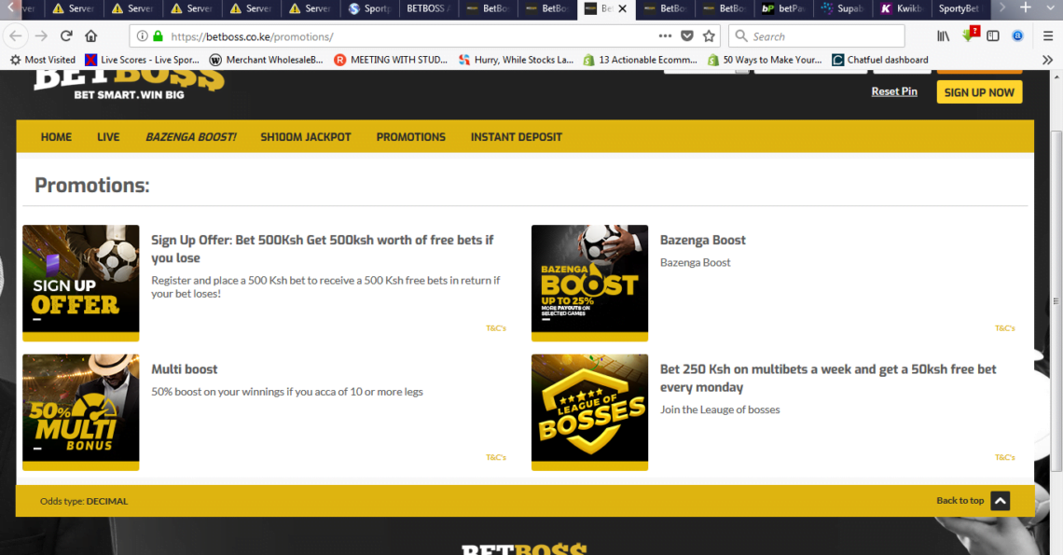
Task: Open the Most Visited bookmarks folder
Action: pos(42,60)
